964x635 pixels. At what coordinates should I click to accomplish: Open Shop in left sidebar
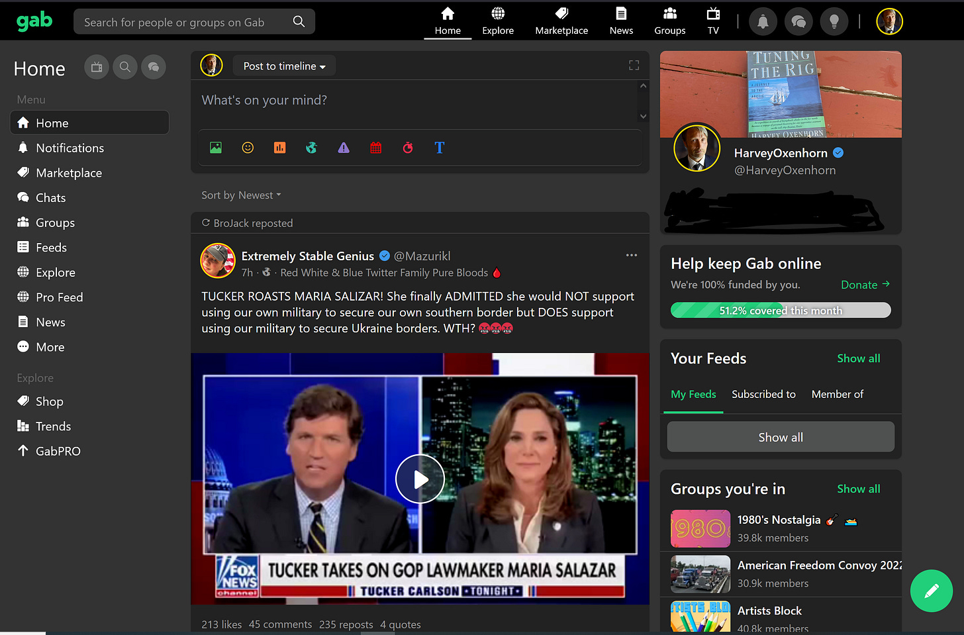[x=89, y=401]
